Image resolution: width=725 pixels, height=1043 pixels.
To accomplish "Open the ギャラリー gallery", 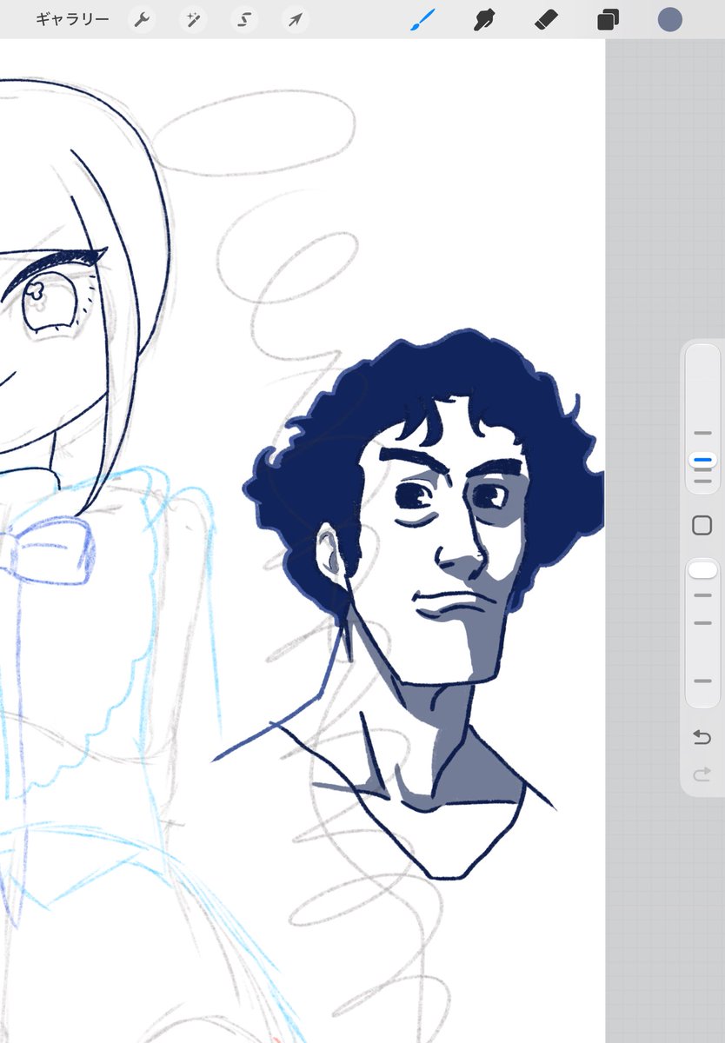I will click(x=72, y=19).
